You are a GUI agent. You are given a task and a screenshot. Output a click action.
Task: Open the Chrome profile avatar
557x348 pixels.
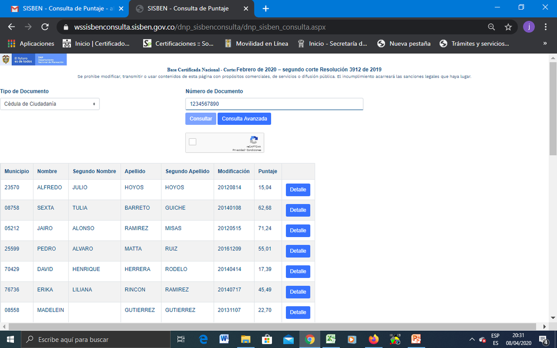[529, 27]
